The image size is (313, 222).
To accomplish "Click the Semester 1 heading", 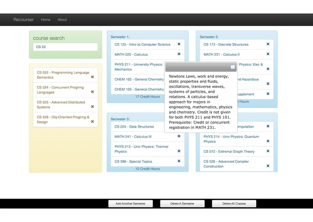I will point(120,37).
